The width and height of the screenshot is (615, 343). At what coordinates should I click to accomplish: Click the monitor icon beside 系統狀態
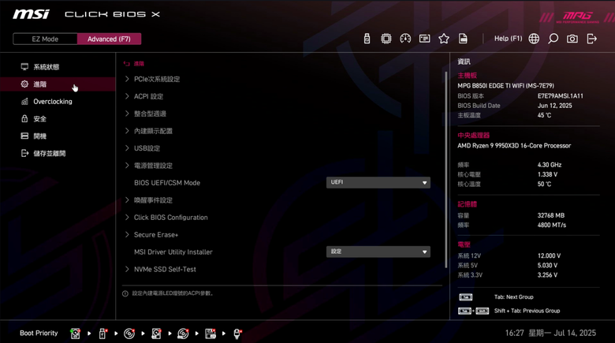(x=24, y=67)
